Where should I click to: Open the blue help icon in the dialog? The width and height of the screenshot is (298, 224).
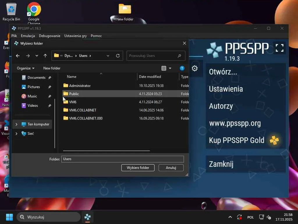[x=182, y=68]
